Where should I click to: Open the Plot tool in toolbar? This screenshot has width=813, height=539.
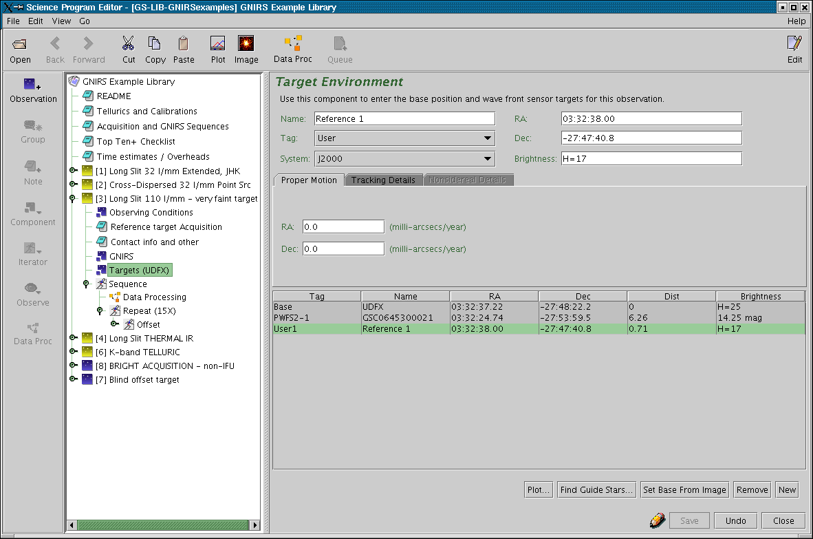click(218, 43)
